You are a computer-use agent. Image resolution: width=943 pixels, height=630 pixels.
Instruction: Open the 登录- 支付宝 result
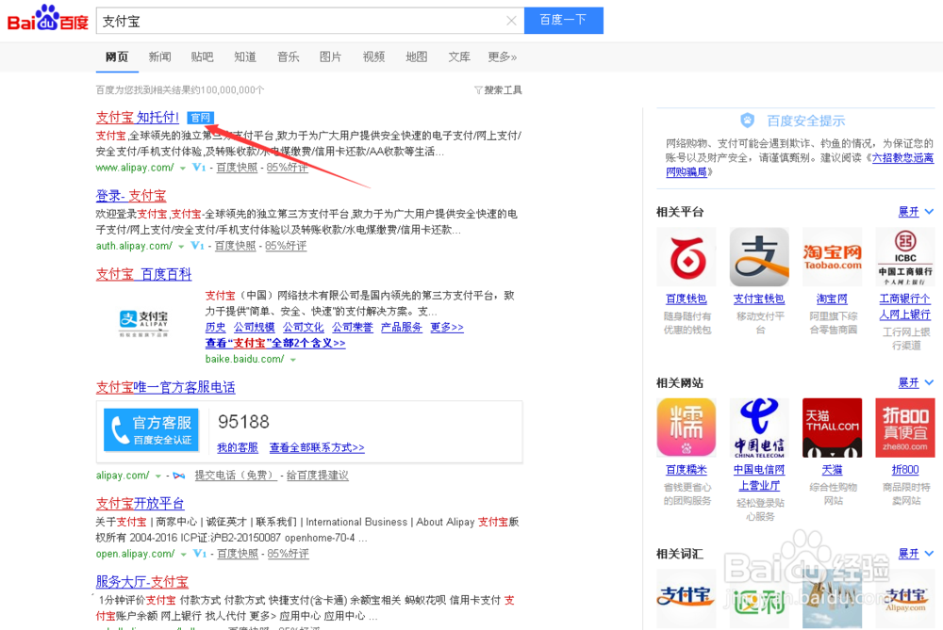click(131, 196)
